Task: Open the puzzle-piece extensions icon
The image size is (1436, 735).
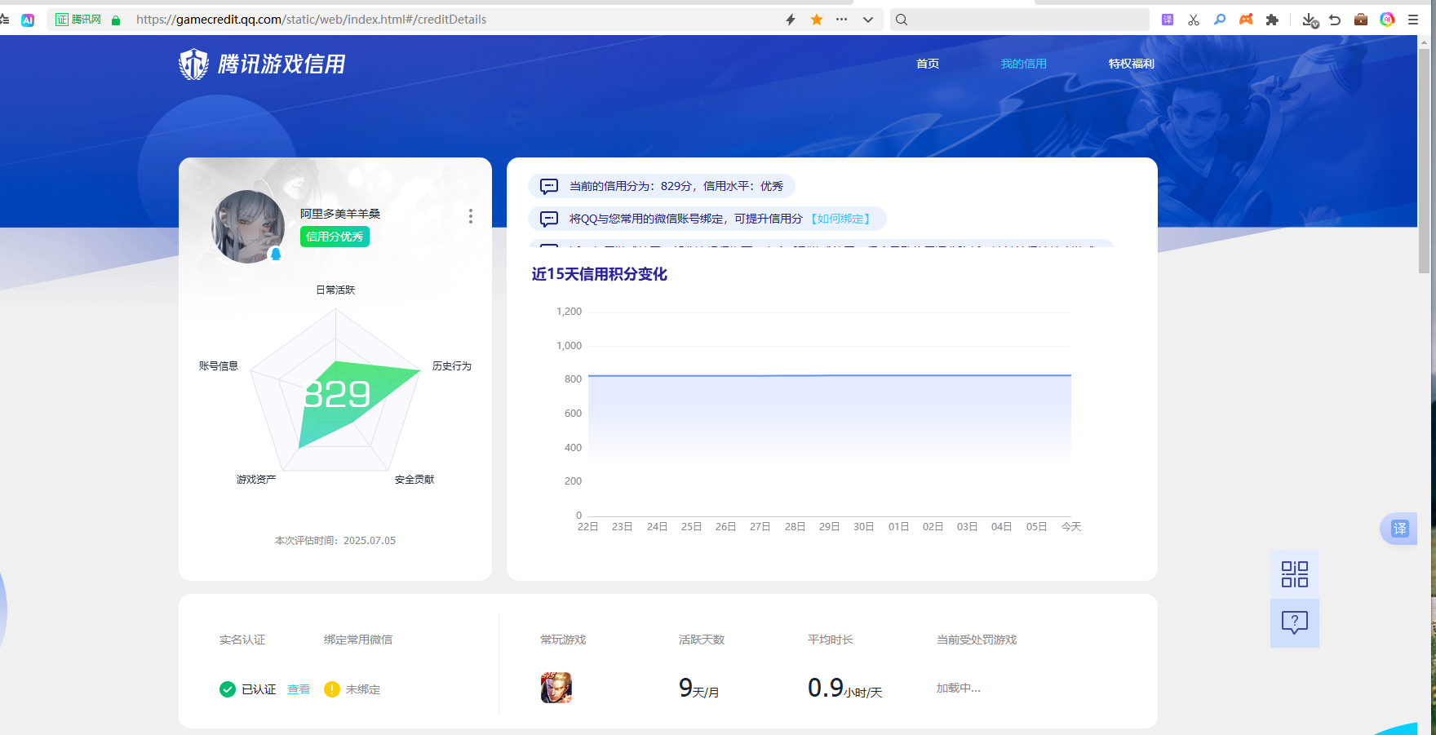Action: pos(1272,20)
